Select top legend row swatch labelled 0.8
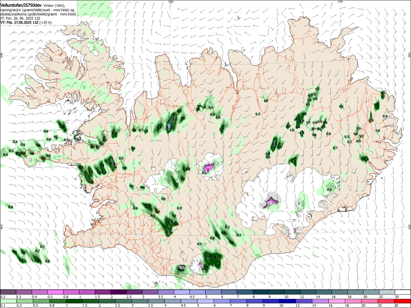411x308 pixels. point(71,292)
